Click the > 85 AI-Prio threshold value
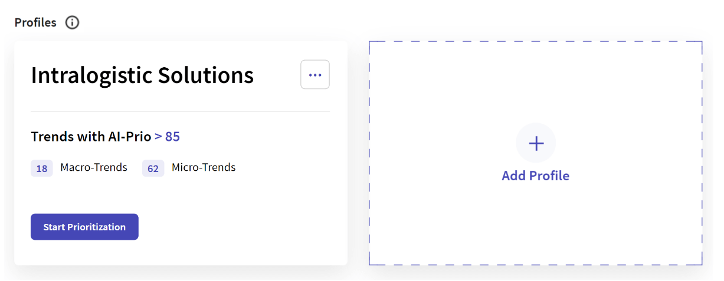 click(x=167, y=137)
